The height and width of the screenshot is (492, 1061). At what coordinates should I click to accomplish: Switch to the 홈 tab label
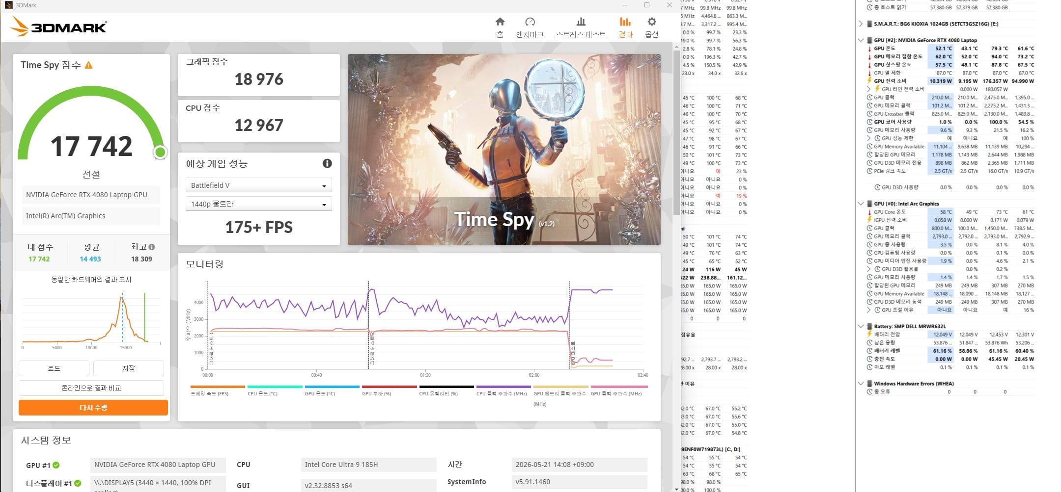point(500,34)
